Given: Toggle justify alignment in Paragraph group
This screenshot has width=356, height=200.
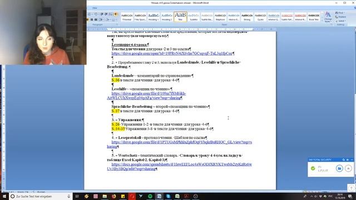Looking at the screenshot, I should (x=96, y=20).
